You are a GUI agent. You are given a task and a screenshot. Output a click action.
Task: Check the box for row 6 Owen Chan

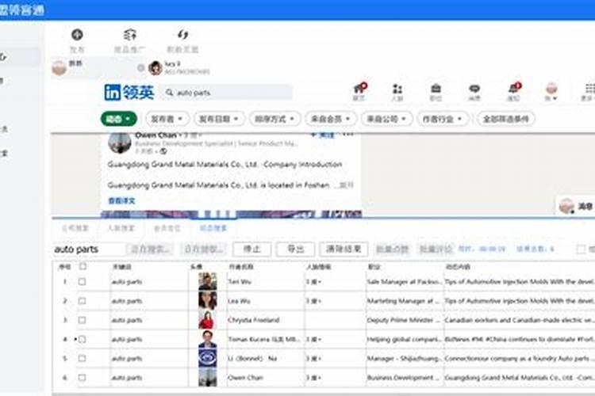pos(82,378)
